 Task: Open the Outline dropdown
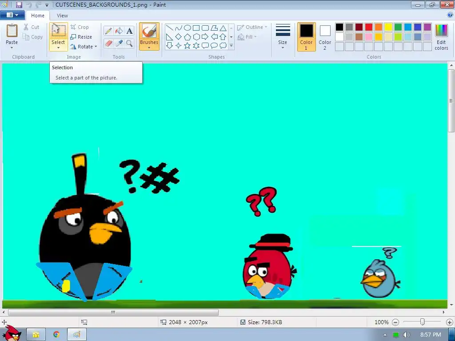pyautogui.click(x=252, y=27)
